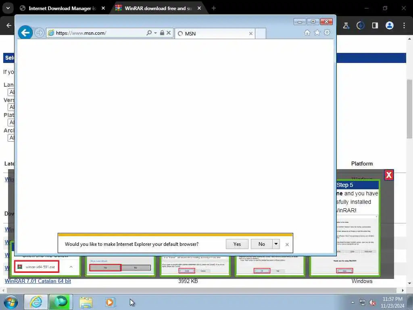Click No on default browser prompt
413x310 pixels.
coord(261,244)
